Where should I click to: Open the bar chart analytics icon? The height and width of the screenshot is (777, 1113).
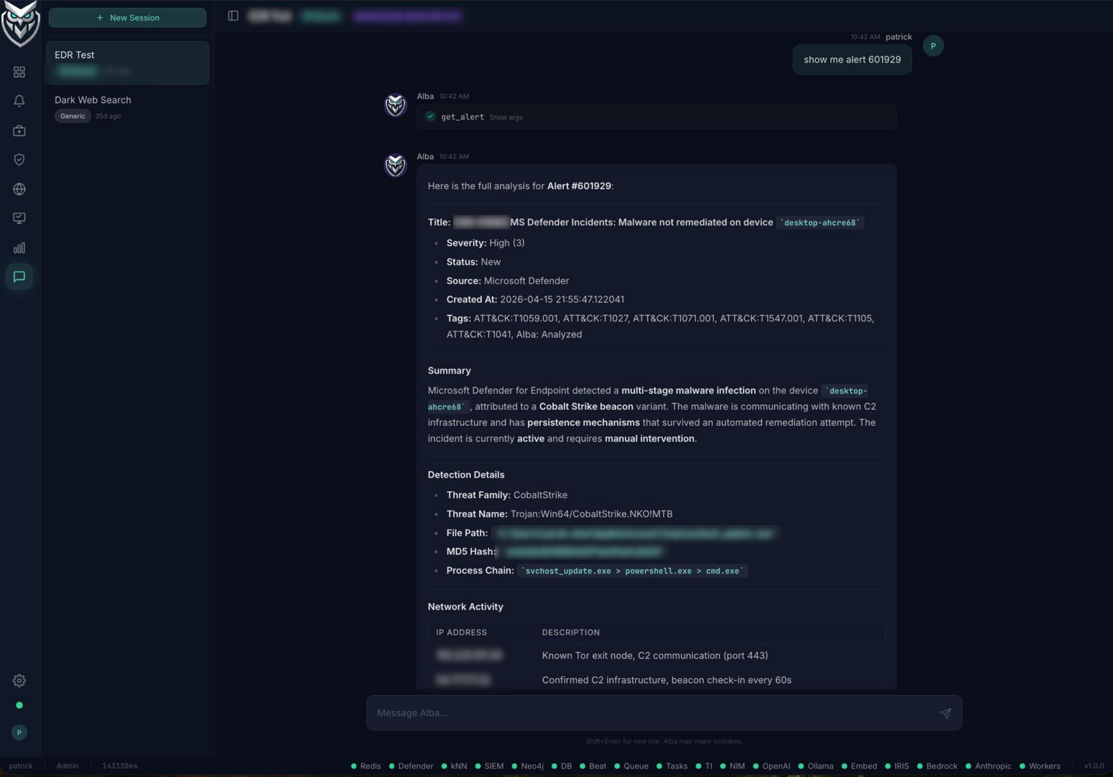tap(19, 248)
